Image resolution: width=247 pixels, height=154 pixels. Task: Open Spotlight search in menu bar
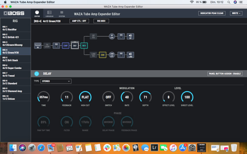(229, 2)
